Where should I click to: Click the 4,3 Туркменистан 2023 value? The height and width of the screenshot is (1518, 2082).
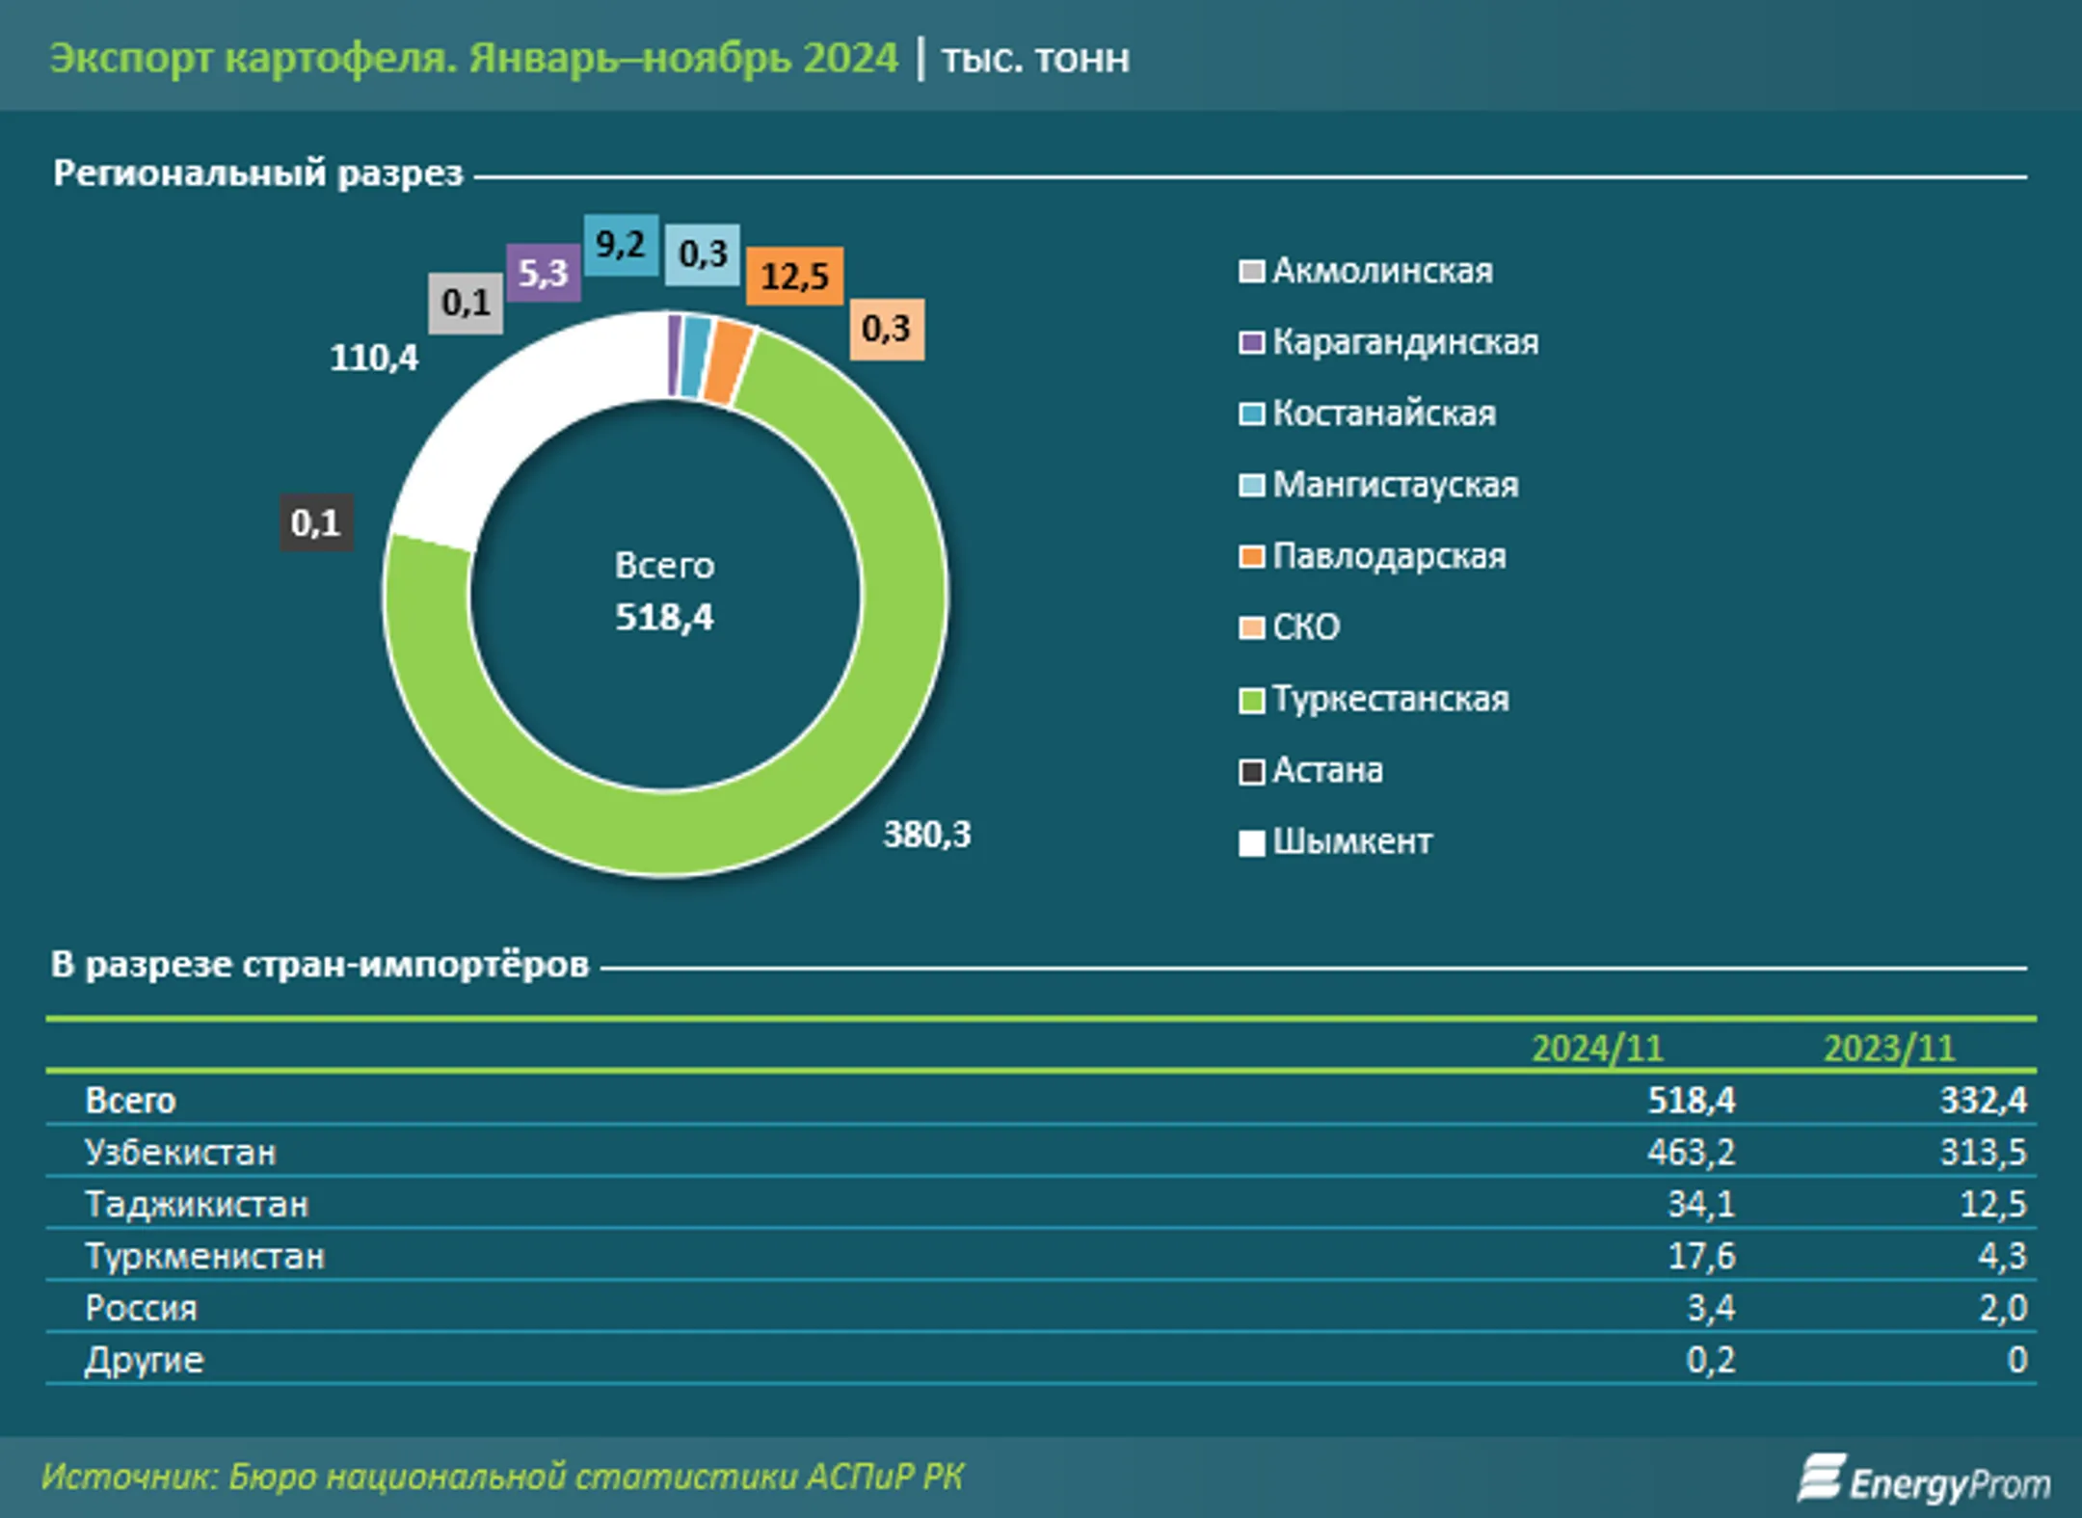point(2003,1257)
